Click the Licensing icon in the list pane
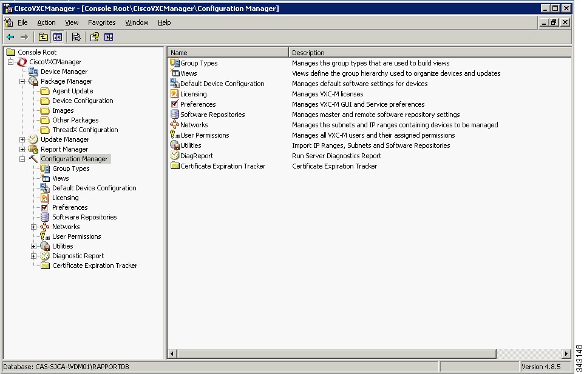This screenshot has height=374, width=584. pos(175,94)
